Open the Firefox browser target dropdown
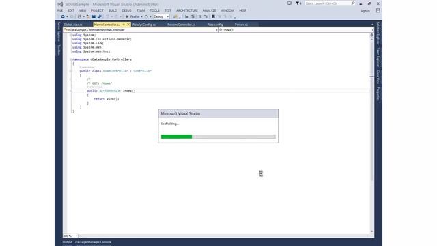The width and height of the screenshot is (437, 246). tap(141, 16)
